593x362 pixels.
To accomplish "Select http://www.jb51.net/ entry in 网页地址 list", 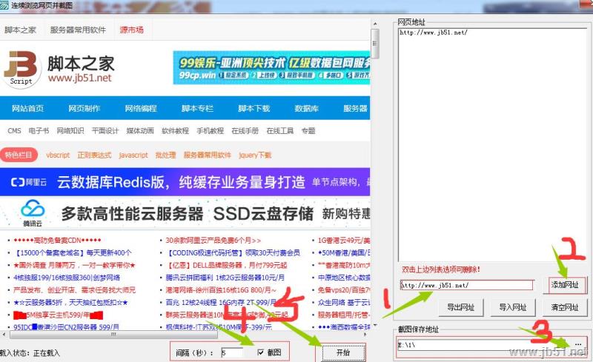I will (434, 33).
